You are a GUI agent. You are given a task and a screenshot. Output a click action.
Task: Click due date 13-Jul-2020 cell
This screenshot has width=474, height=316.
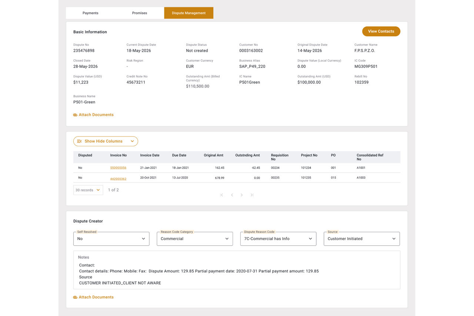[x=180, y=178]
